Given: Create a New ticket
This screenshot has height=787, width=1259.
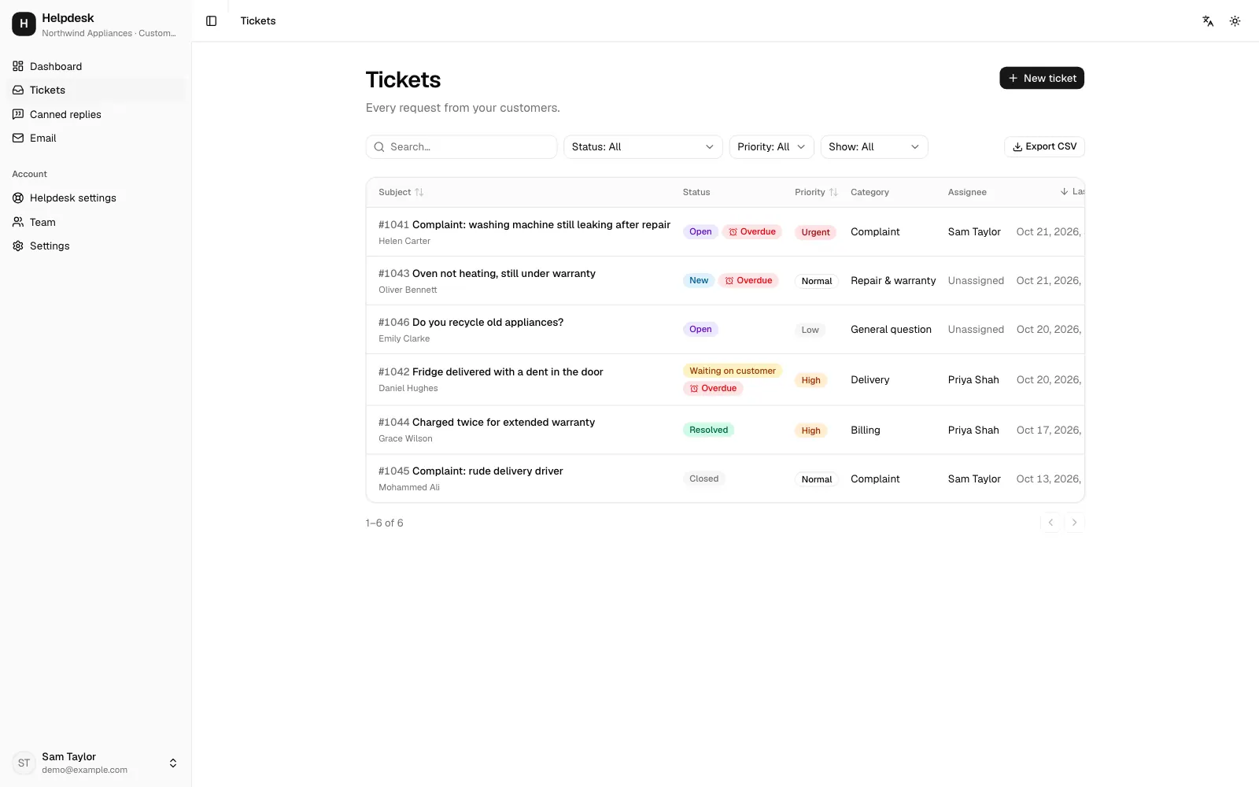Looking at the screenshot, I should pos(1042,78).
